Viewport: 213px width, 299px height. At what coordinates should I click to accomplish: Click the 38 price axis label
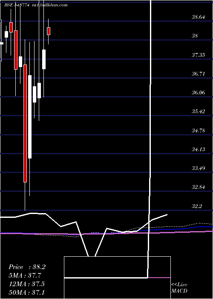pos(195,36)
